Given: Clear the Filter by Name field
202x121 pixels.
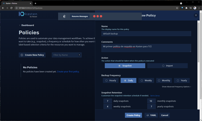Looking at the screenshot, I should click(79, 55).
